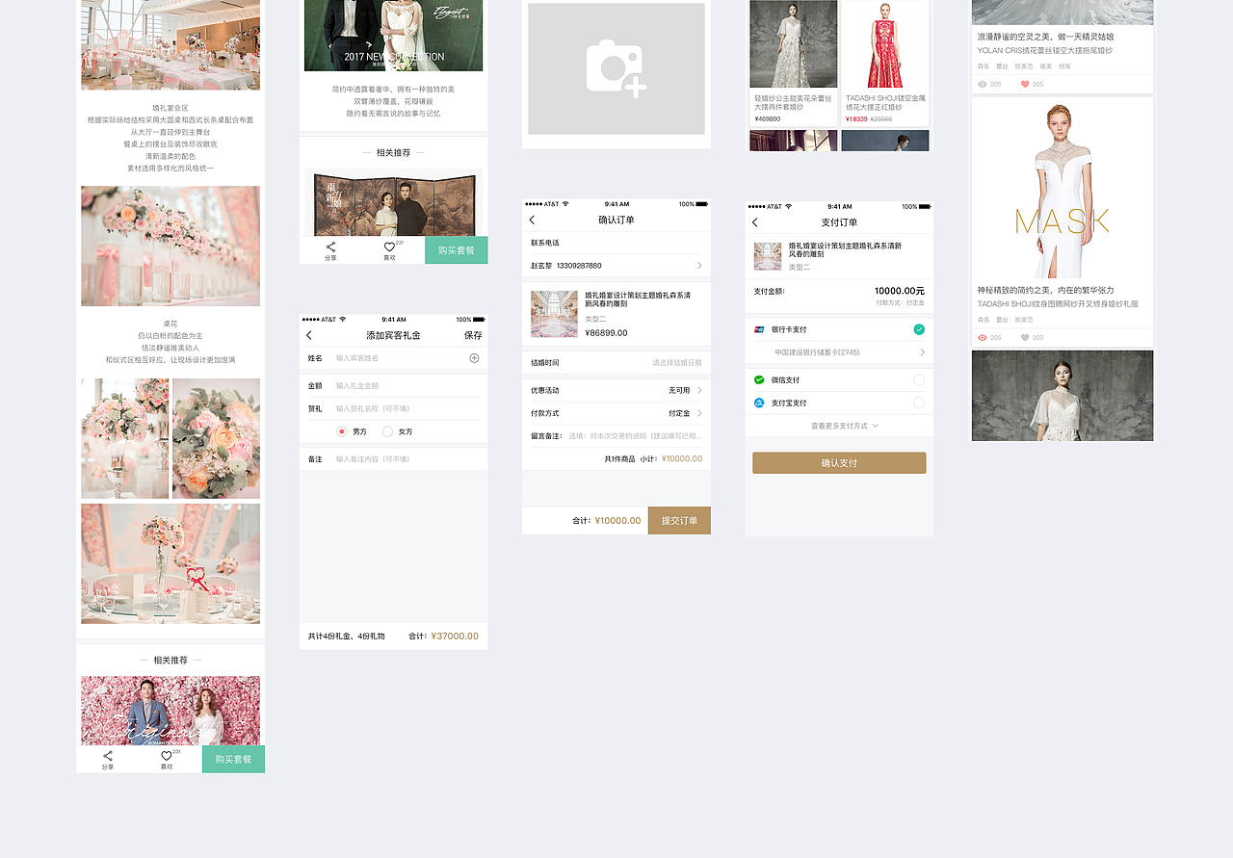Select the 支付宝支付 radio button
This screenshot has height=858, width=1233.
coord(919,403)
